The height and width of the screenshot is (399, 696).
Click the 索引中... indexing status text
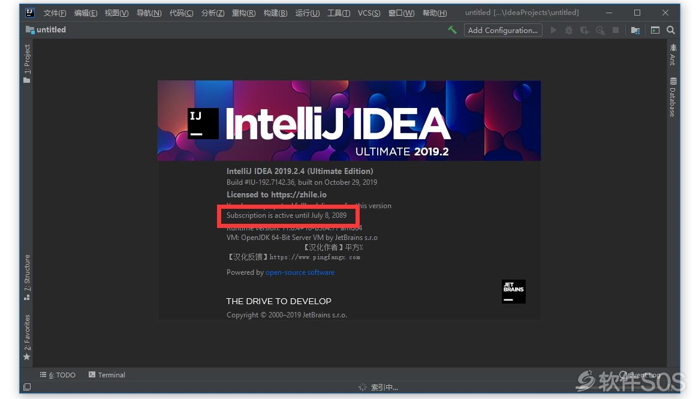pyautogui.click(x=384, y=388)
